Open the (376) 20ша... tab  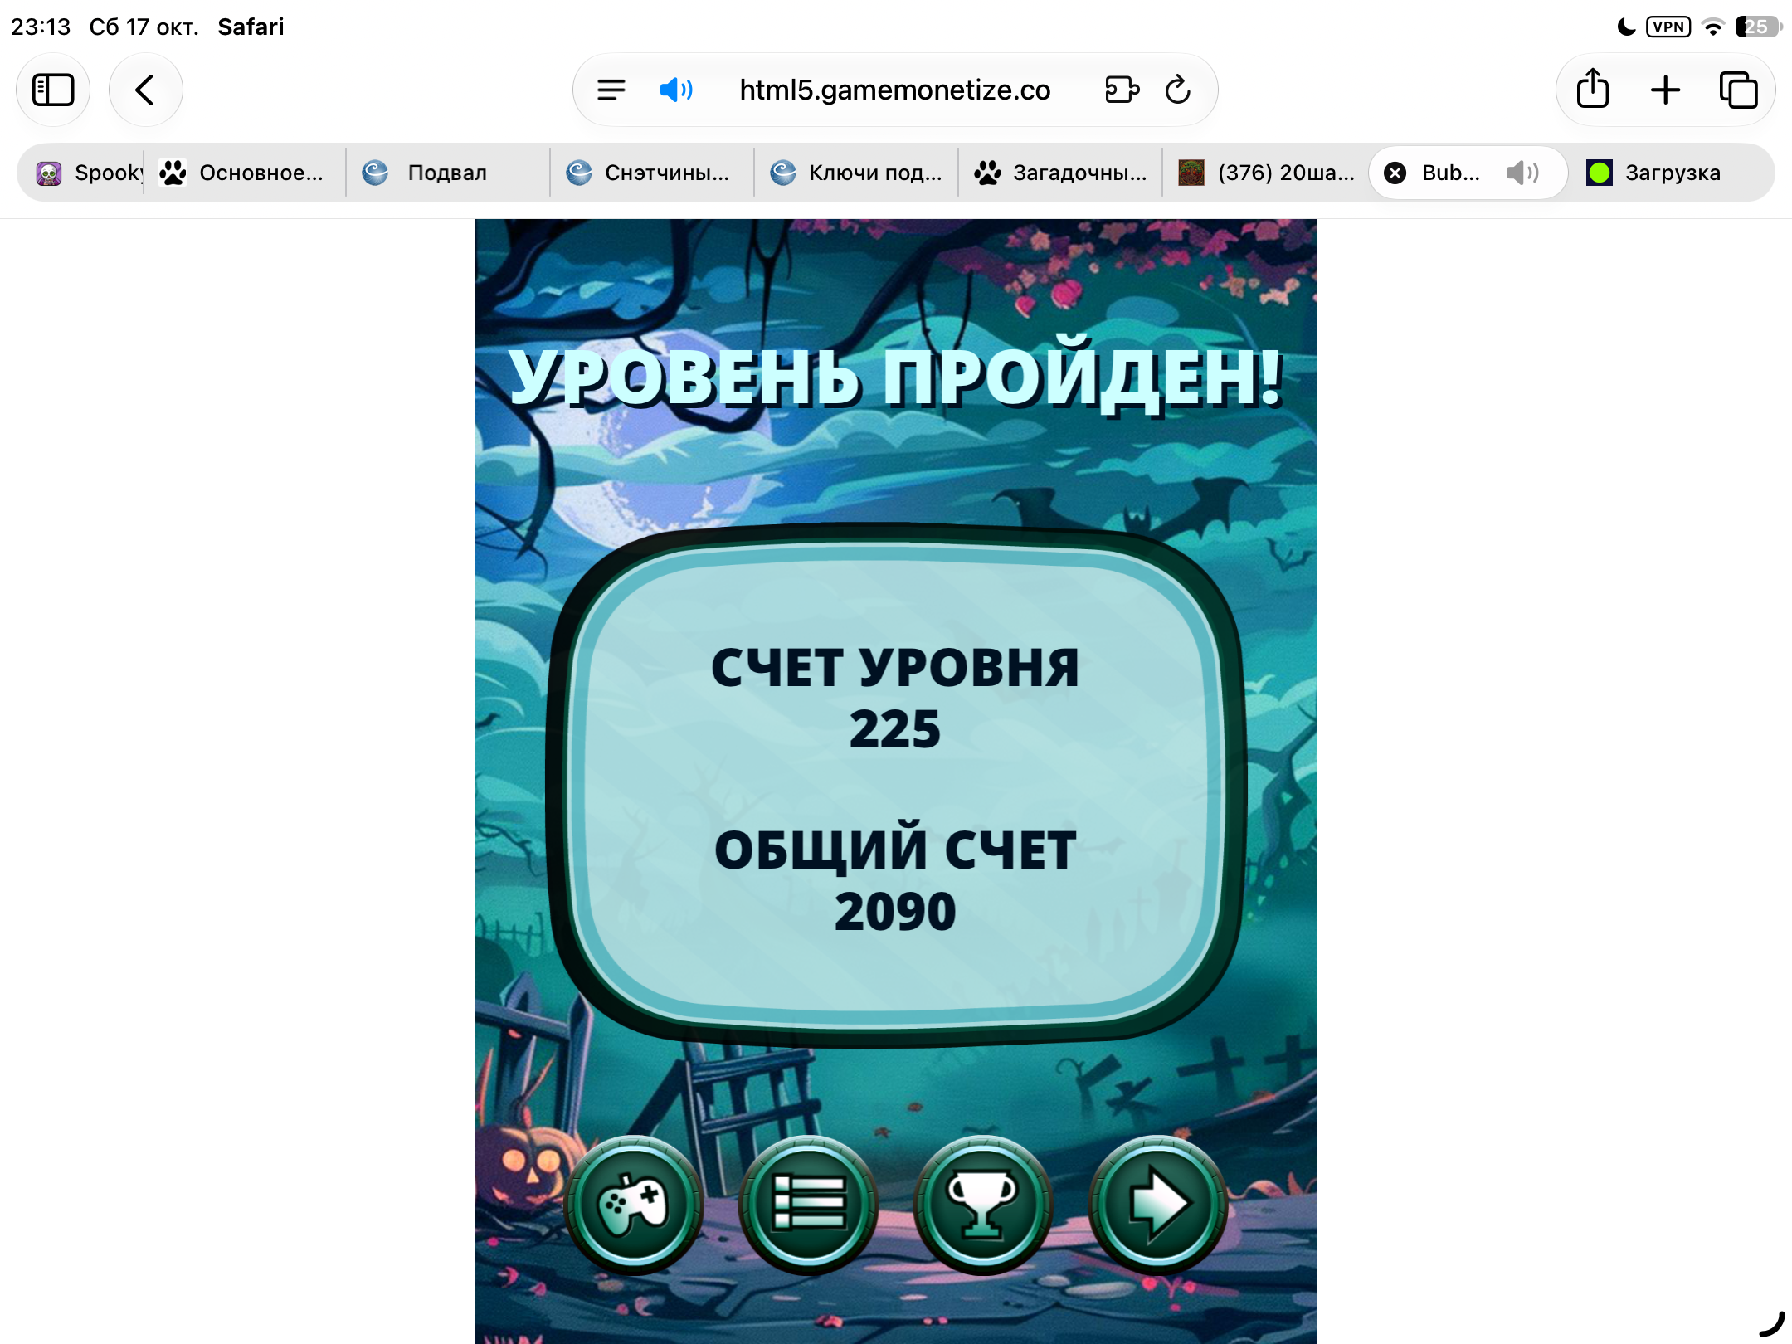[1266, 173]
